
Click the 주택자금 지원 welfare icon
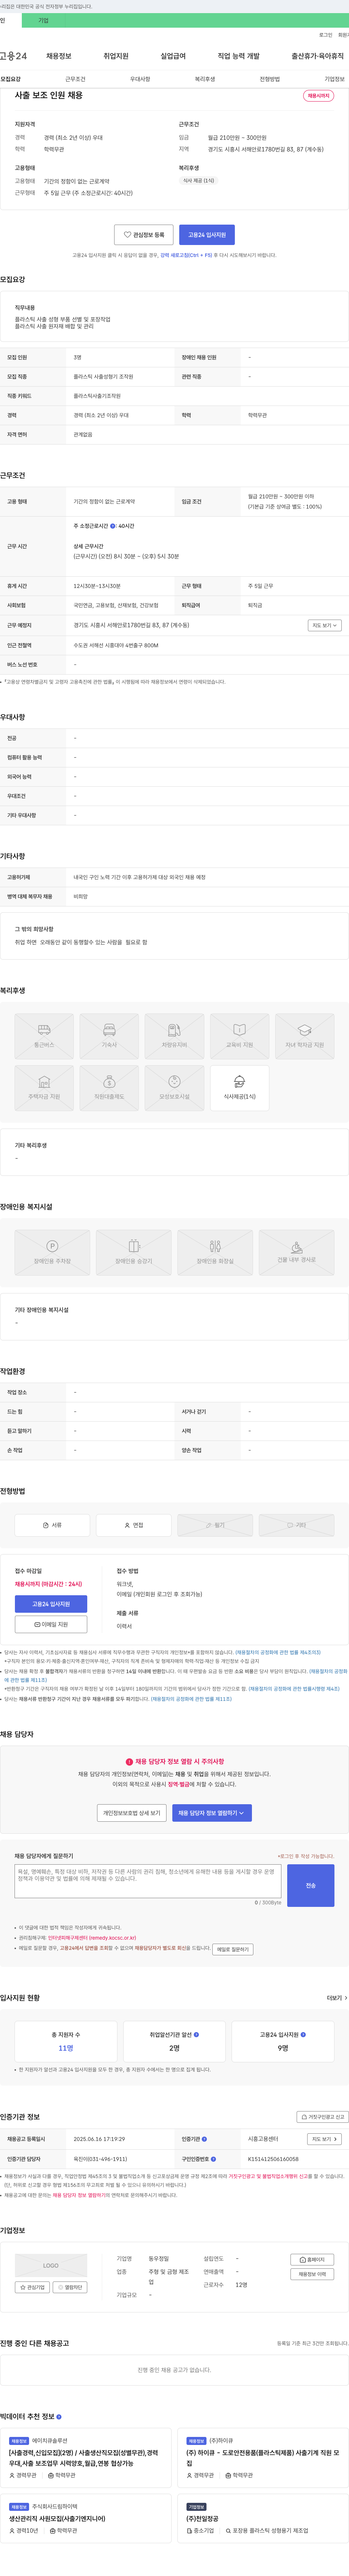(44, 1088)
